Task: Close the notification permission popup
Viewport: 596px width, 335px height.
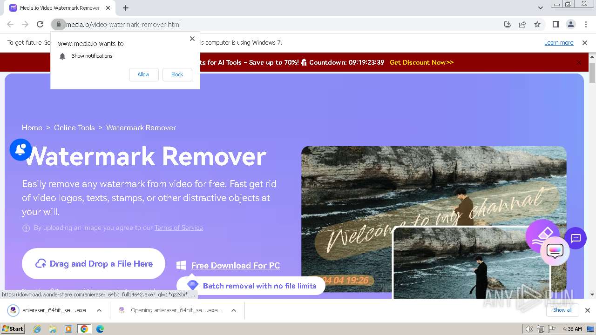Action: click(192, 39)
